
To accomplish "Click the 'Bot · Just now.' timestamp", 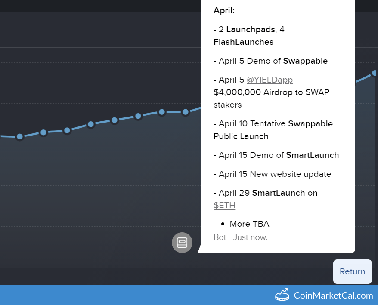I will [240, 237].
